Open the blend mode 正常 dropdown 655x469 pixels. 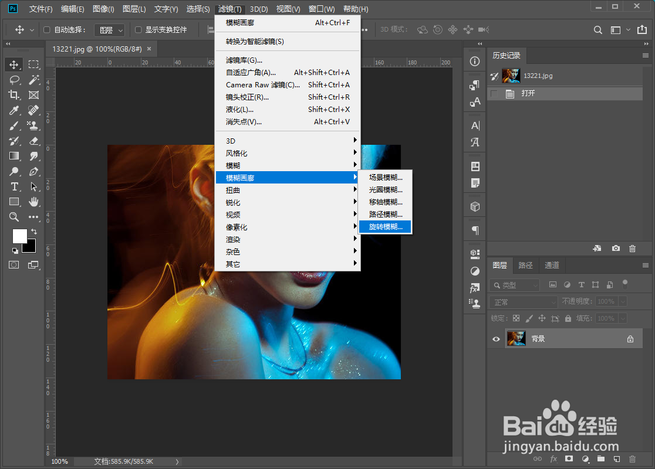click(524, 302)
